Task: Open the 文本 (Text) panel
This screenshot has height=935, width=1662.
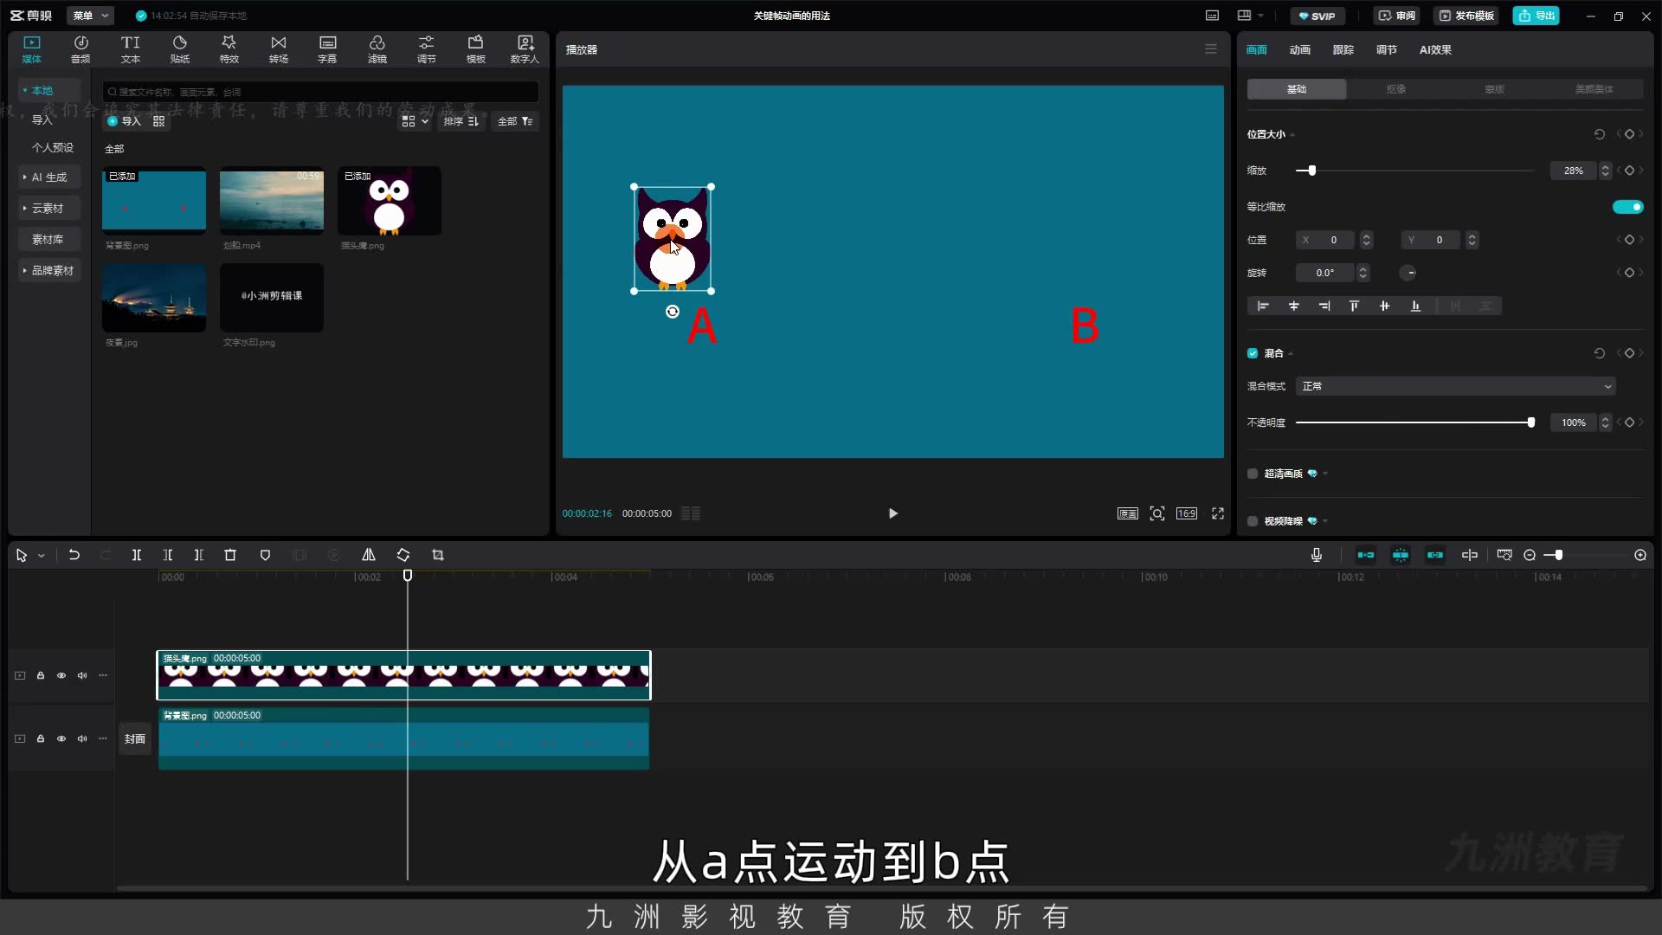Action: click(x=130, y=49)
